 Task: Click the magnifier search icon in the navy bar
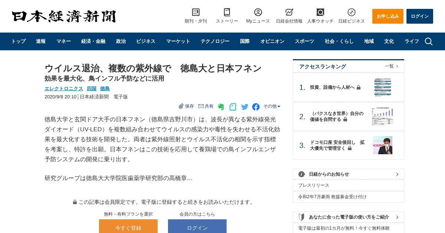click(429, 41)
